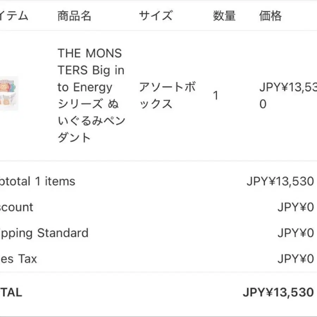Click the THE MONSTERS Big into Energy product name
The image size is (317, 317).
pyautogui.click(x=91, y=95)
